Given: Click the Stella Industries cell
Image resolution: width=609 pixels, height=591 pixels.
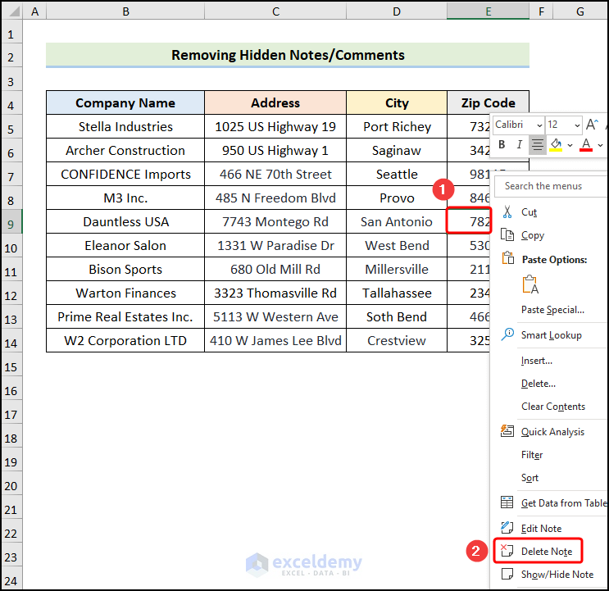Looking at the screenshot, I should (x=125, y=126).
